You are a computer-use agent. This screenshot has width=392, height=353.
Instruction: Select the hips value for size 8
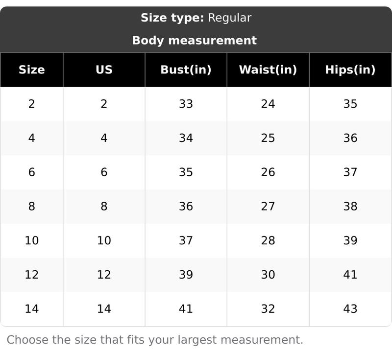tap(350, 207)
